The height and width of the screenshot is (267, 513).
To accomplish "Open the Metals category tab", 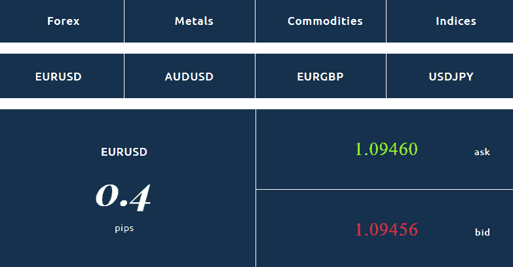I will click(x=189, y=21).
